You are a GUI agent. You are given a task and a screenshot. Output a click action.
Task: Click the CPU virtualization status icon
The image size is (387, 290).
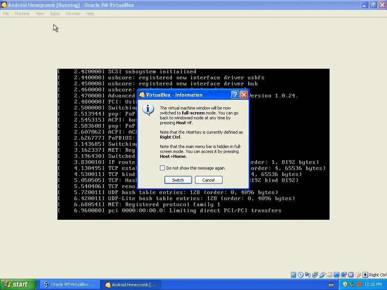[351, 275]
